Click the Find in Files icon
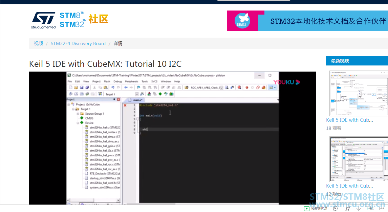Screen dimensions: 388x212 pos(186,88)
